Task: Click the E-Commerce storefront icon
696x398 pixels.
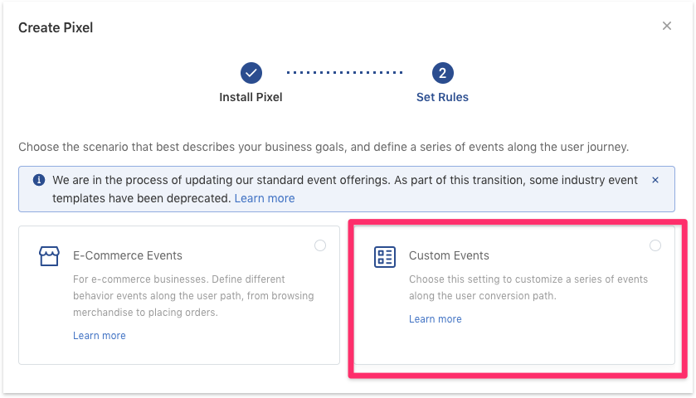Action: point(50,255)
